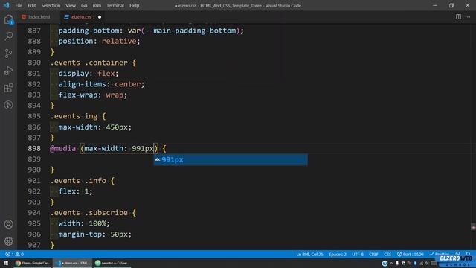Click the timeline icon below Extensions
This screenshot has height=268, width=476.
point(8,105)
